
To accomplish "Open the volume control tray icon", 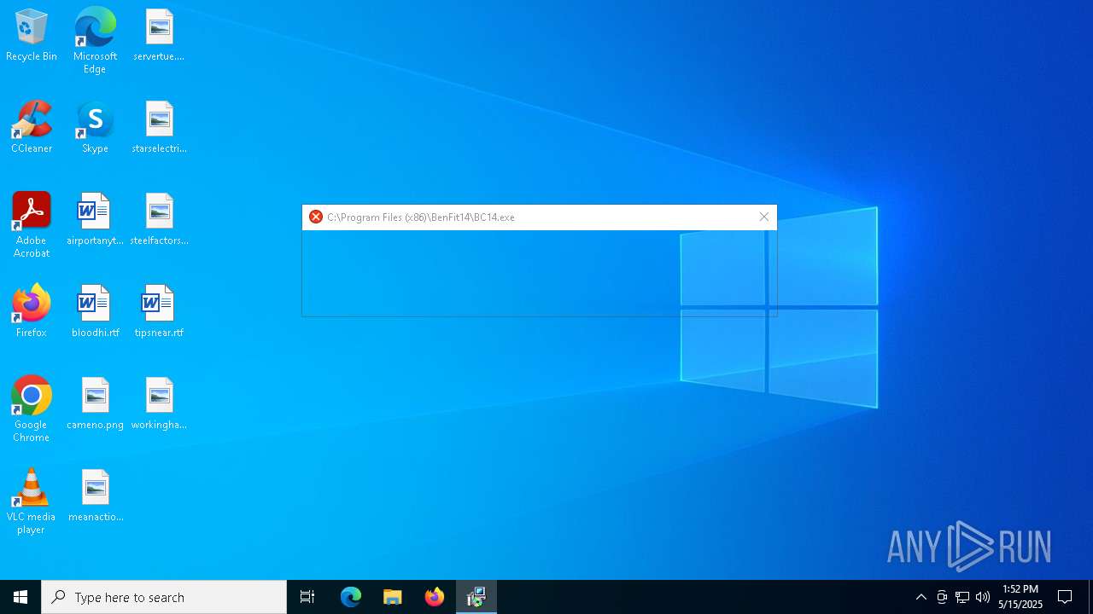I will (983, 597).
